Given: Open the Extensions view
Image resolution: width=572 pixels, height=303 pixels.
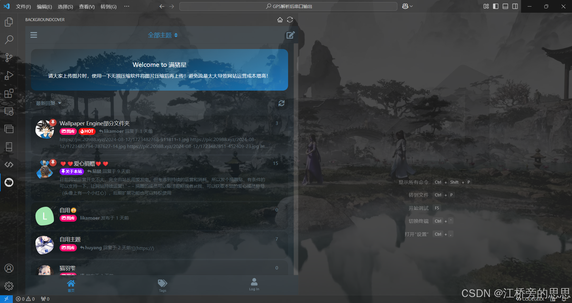Looking at the screenshot, I should pyautogui.click(x=9, y=93).
